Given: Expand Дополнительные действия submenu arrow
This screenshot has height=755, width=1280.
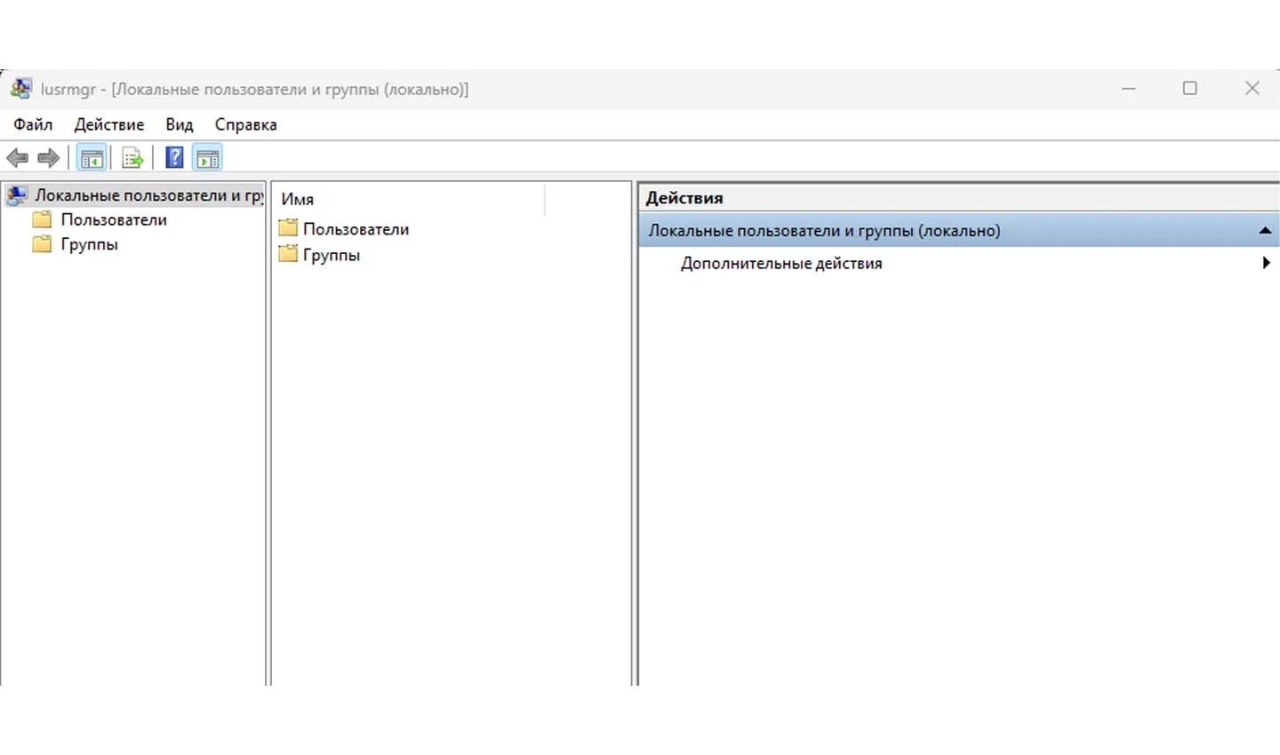Looking at the screenshot, I should (1266, 263).
